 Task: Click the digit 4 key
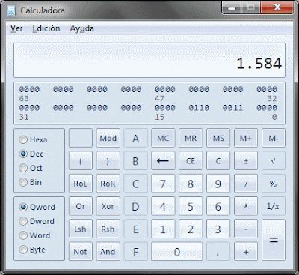click(x=163, y=206)
